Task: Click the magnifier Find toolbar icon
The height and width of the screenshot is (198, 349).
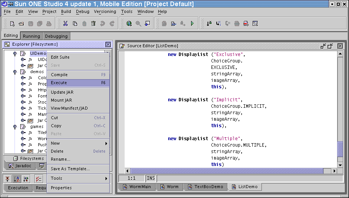Action: [x=138, y=24]
